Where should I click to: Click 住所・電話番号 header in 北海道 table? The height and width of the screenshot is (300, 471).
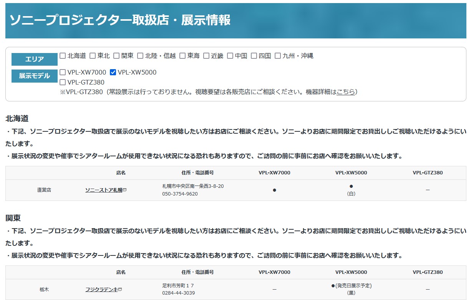197,173
